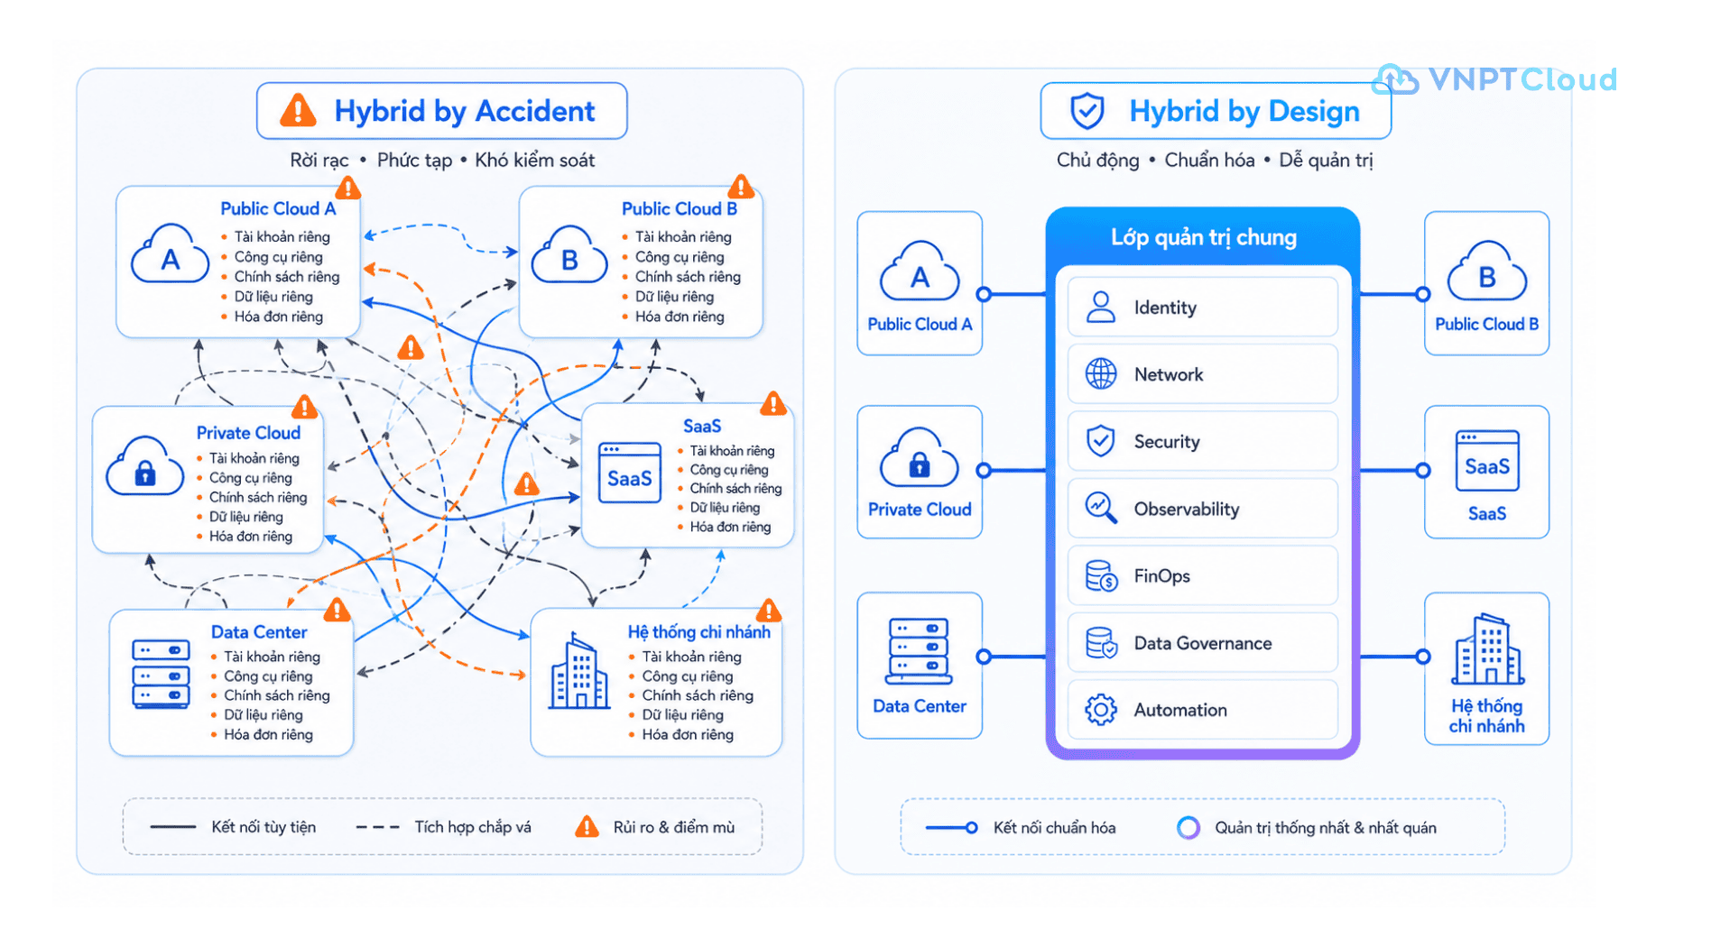The height and width of the screenshot is (947, 1711).
Task: Click the Khó kiểm soát subtitle text
Action: click(534, 161)
